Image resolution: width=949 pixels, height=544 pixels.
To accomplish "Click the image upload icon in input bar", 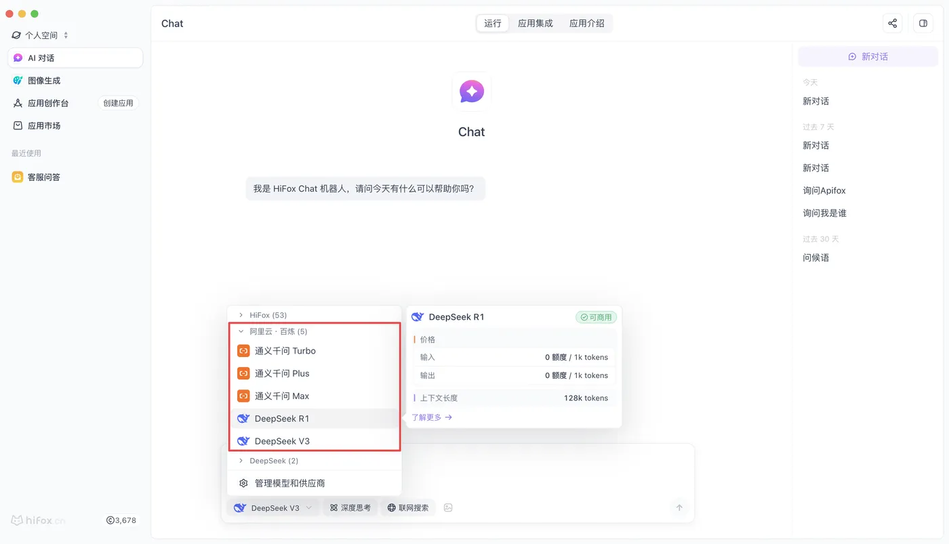I will click(448, 507).
